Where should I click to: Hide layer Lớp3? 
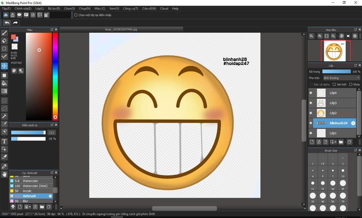point(311,103)
